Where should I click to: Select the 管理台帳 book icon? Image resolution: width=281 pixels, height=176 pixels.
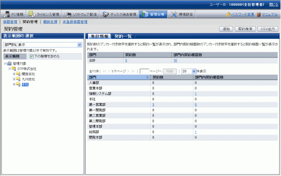pos(145,14)
